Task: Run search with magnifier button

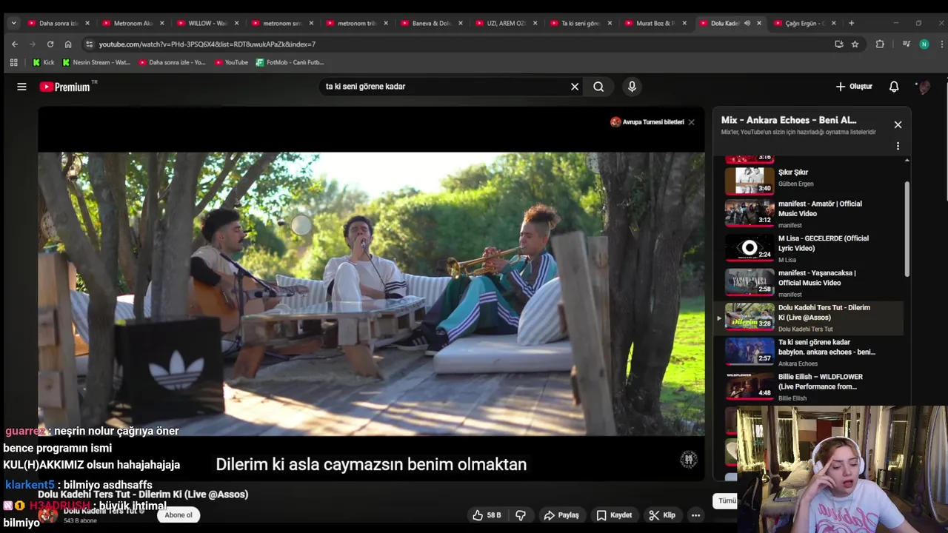Action: coord(598,87)
